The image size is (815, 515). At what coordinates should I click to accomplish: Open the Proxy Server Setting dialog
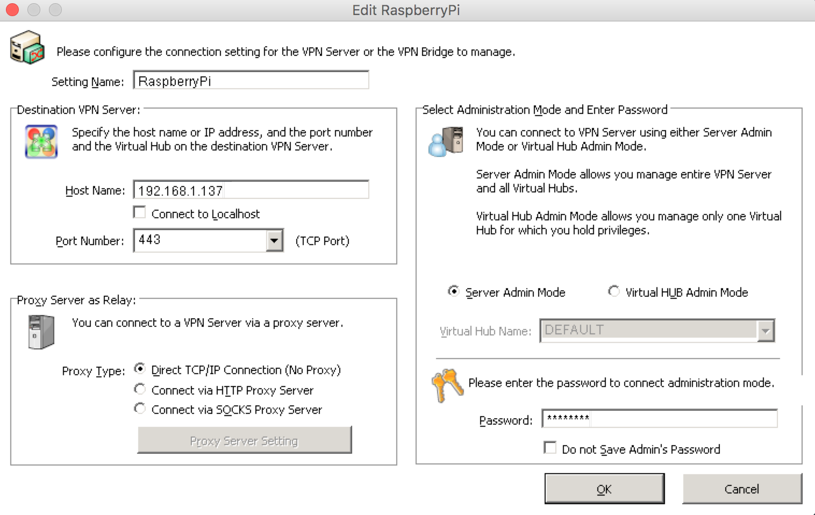pyautogui.click(x=244, y=440)
